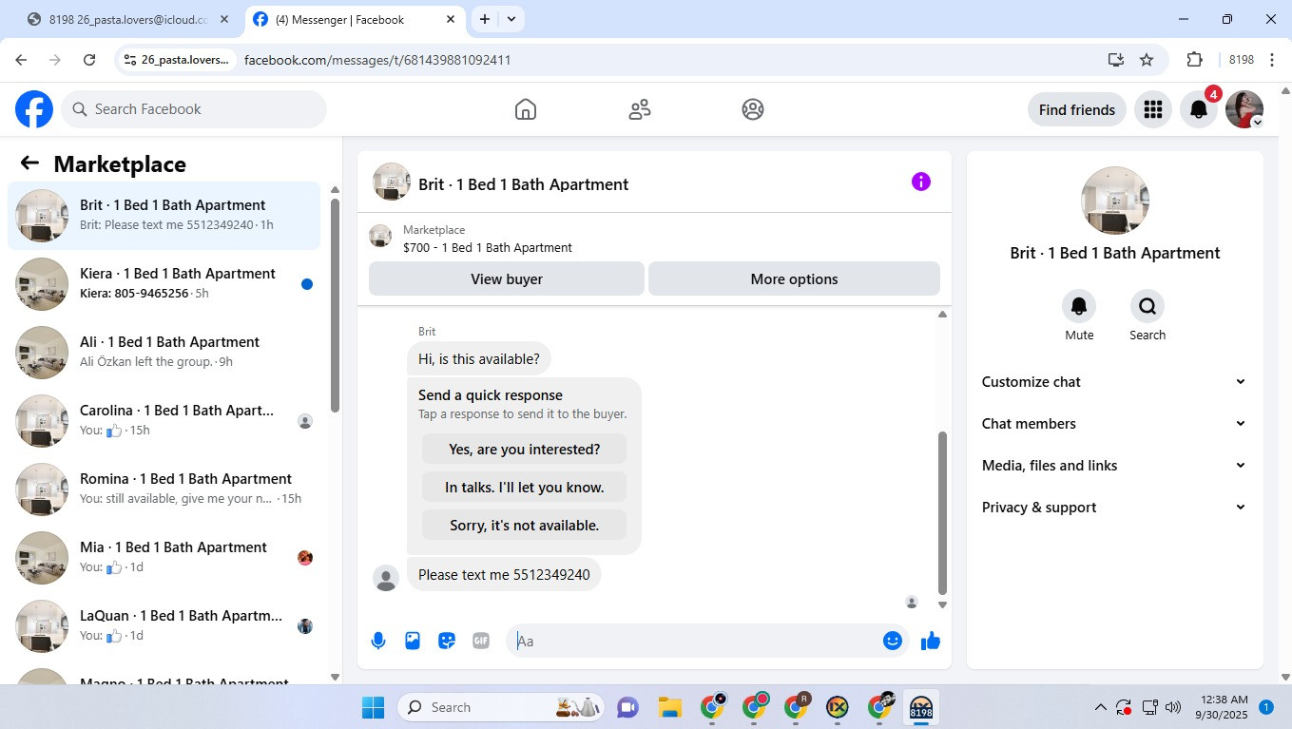
Task: Open Windows Start menu
Action: (x=373, y=707)
